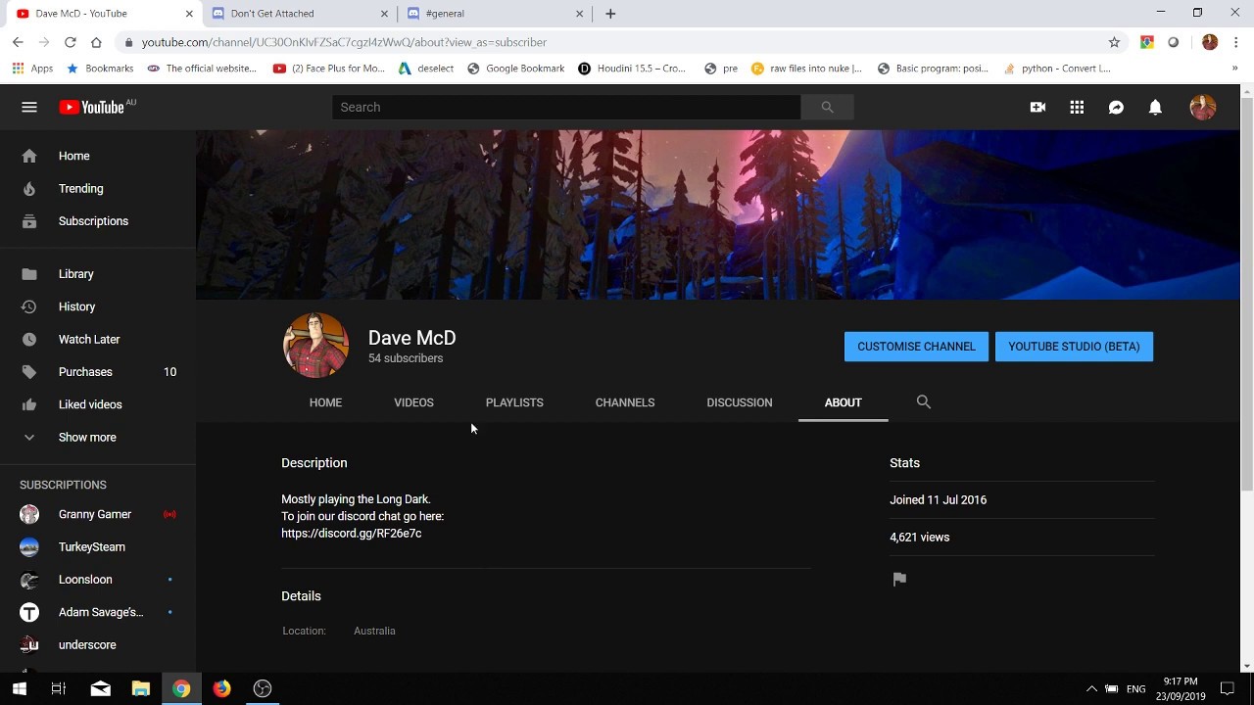Search within channel magnifier icon
This screenshot has width=1254, height=705.
pyautogui.click(x=924, y=402)
